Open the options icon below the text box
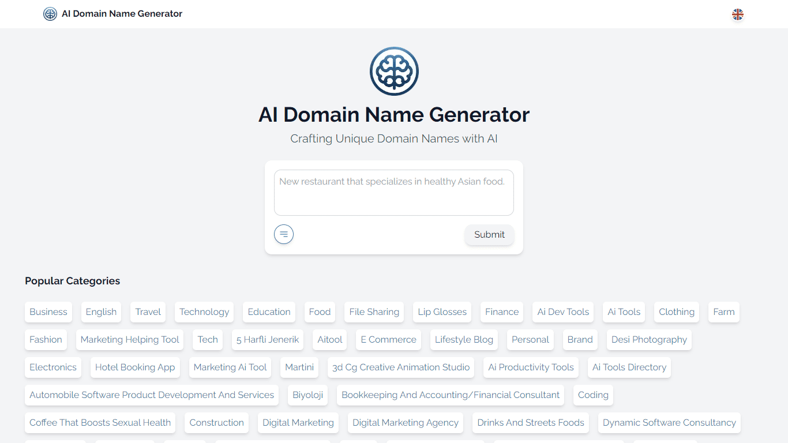788x443 pixels. pos(283,234)
